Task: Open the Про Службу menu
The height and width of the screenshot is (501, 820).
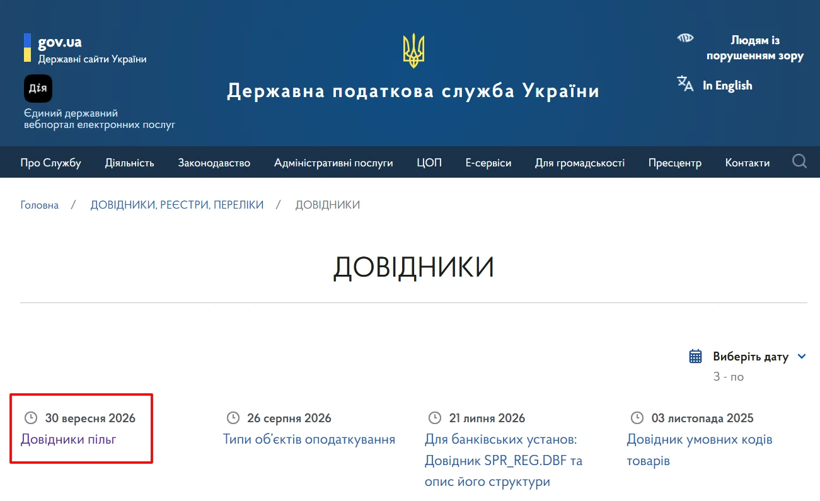Action: tap(51, 163)
